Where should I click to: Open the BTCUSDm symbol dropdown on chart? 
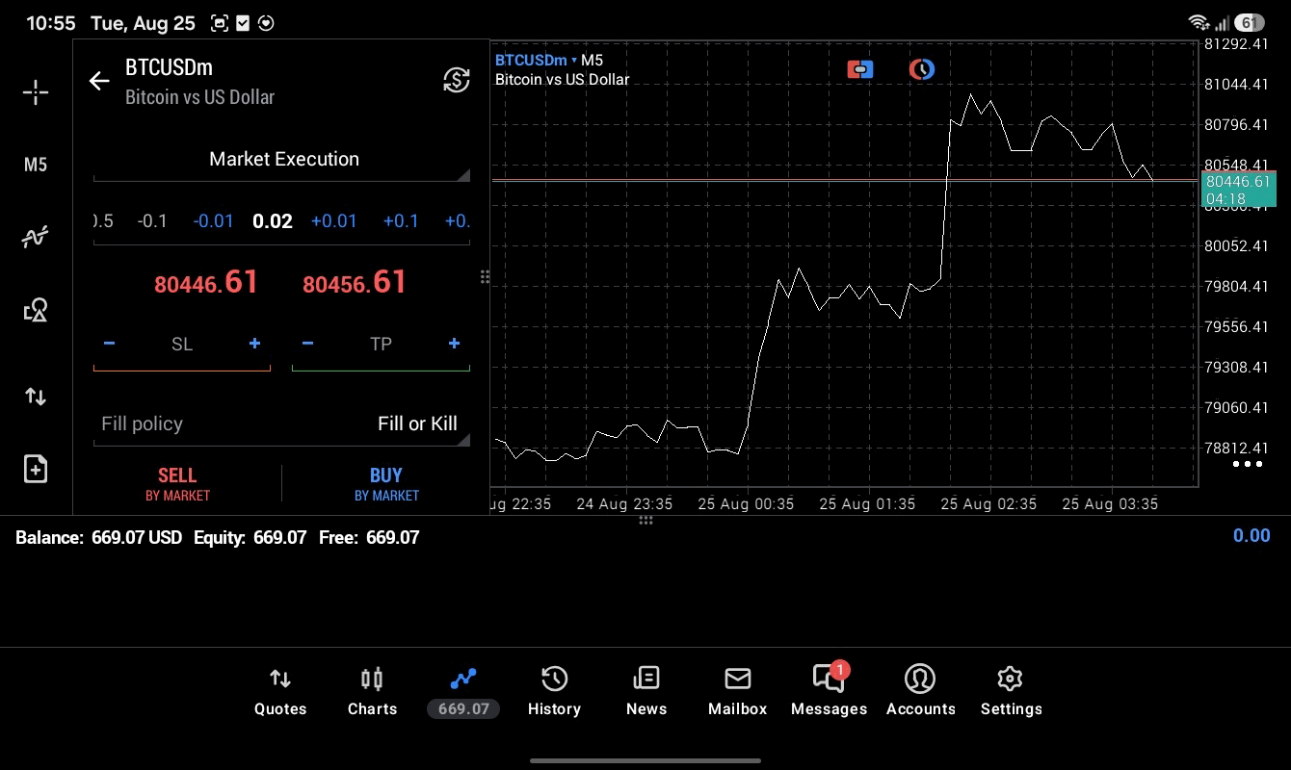(x=536, y=61)
